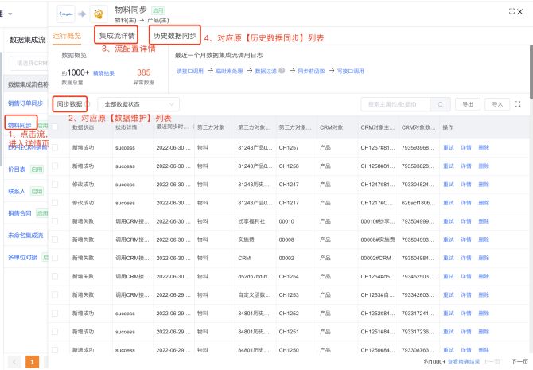Switch to the 集成流详情 tab
Image resolution: width=533 pixels, height=370 pixels.
click(116, 36)
